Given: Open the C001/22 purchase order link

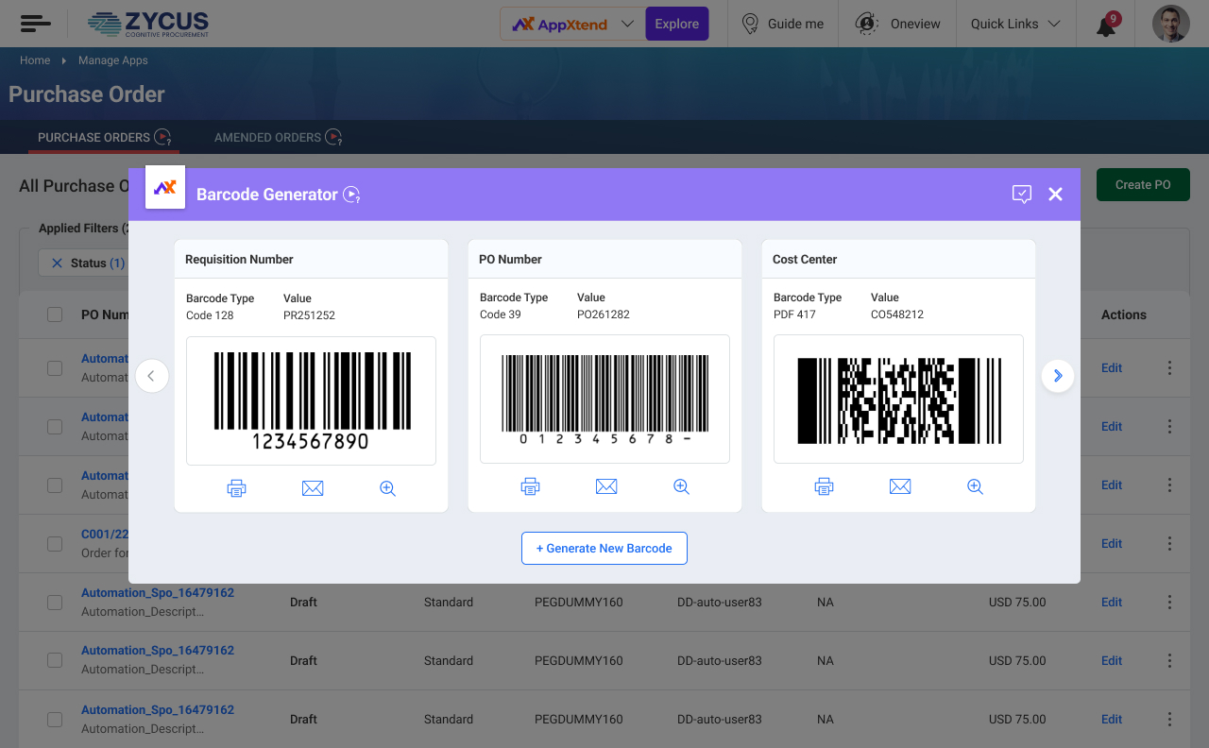Looking at the screenshot, I should (x=105, y=535).
